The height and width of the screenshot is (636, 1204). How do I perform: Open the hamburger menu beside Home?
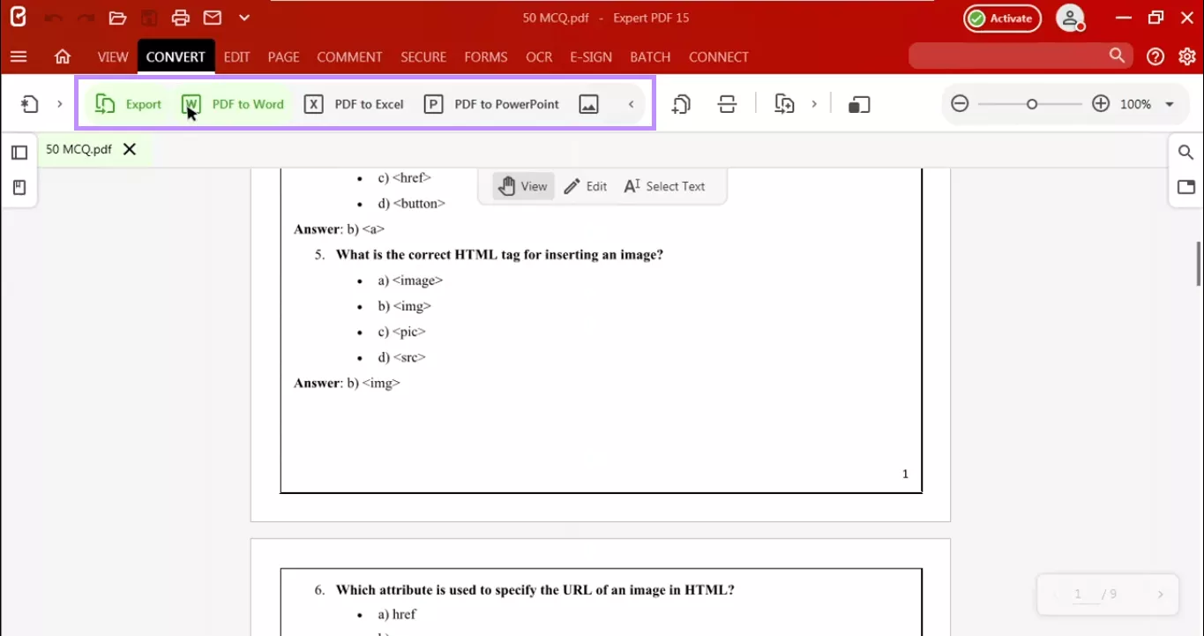pos(19,56)
